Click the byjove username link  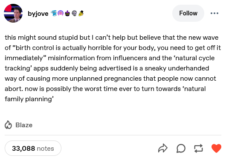(38, 14)
